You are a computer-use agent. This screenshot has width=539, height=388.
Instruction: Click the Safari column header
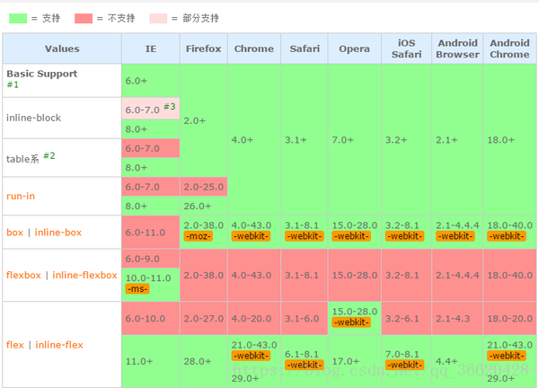click(x=305, y=48)
